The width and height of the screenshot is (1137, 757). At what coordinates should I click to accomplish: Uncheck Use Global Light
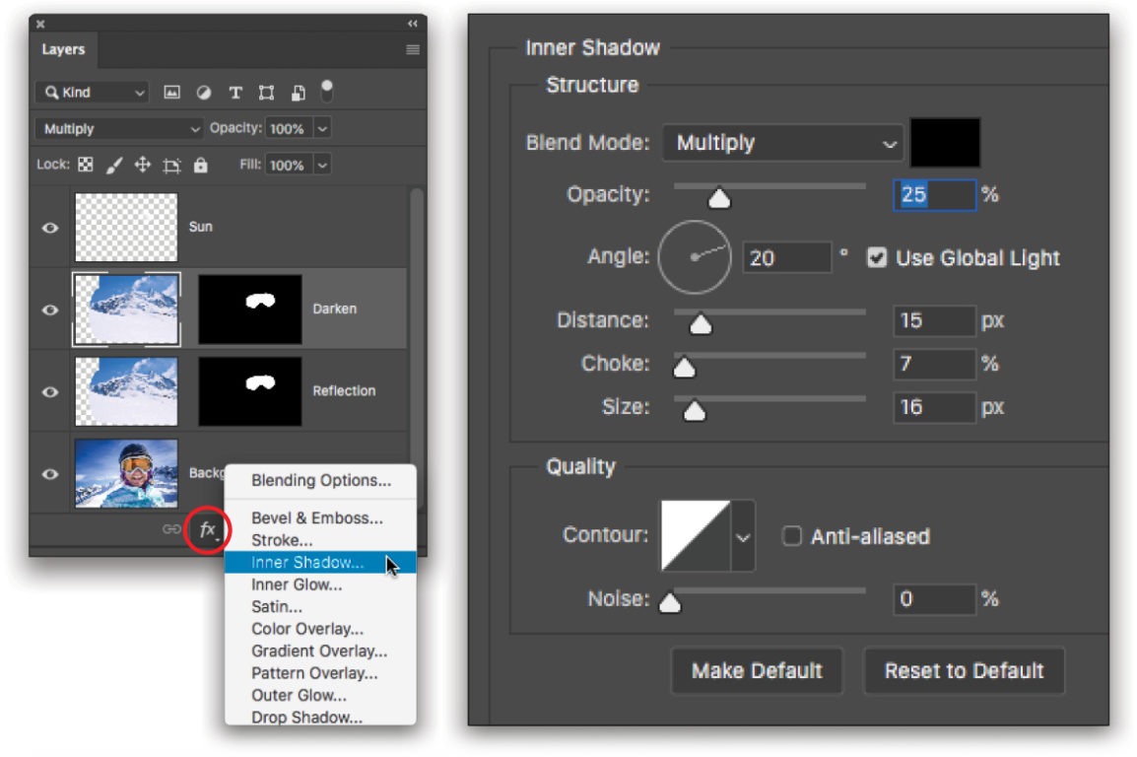click(x=877, y=257)
